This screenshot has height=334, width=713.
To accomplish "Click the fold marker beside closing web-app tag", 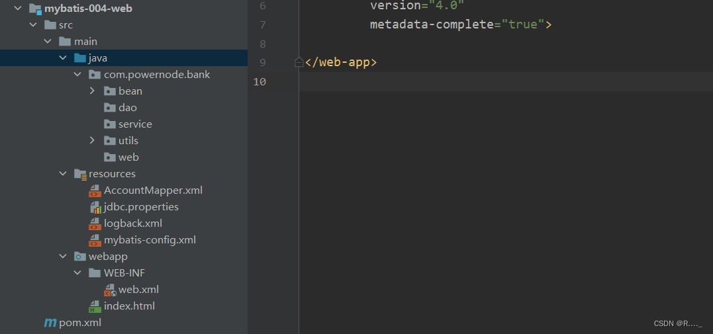I will coord(299,62).
